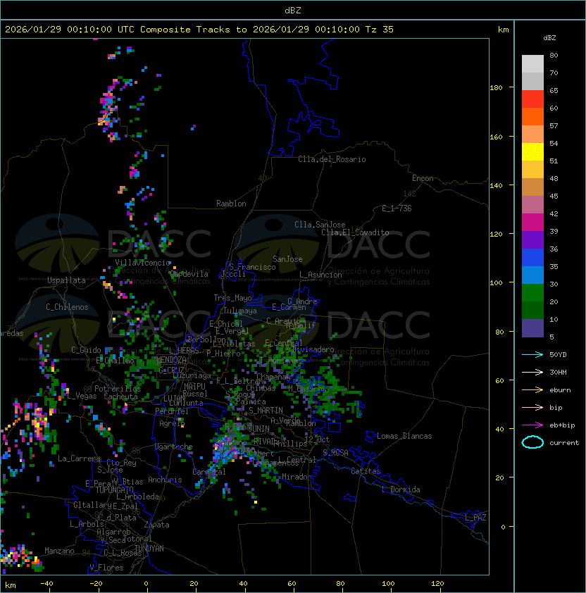The image size is (586, 593).
Task: Click the 'dBZ' heading above the color scale
Action: click(x=549, y=38)
